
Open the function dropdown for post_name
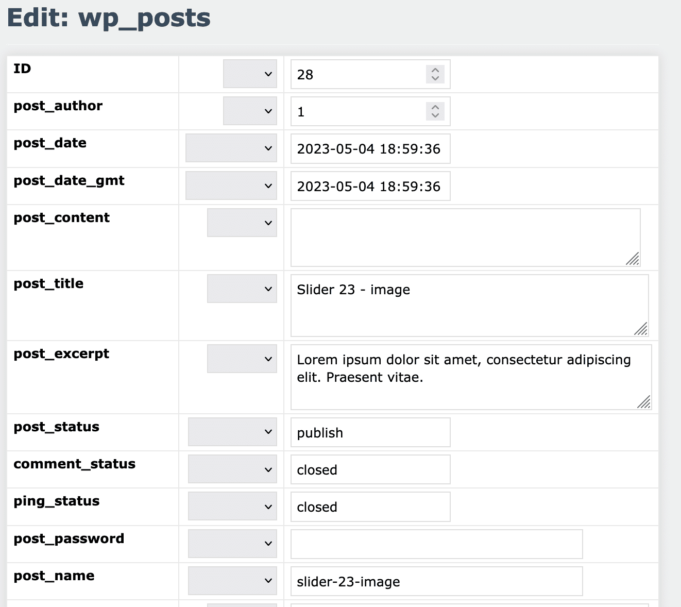(232, 580)
